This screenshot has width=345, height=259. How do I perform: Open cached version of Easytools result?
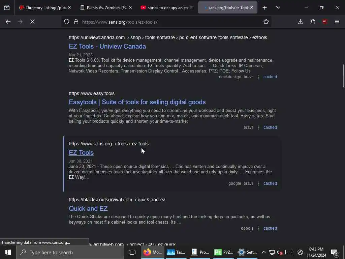point(270,127)
